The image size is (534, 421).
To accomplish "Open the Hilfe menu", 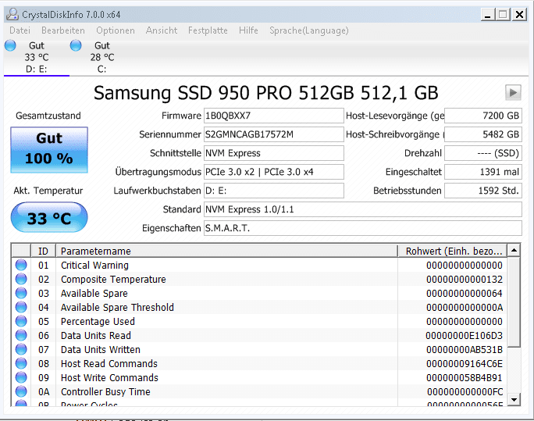I will pyautogui.click(x=248, y=30).
